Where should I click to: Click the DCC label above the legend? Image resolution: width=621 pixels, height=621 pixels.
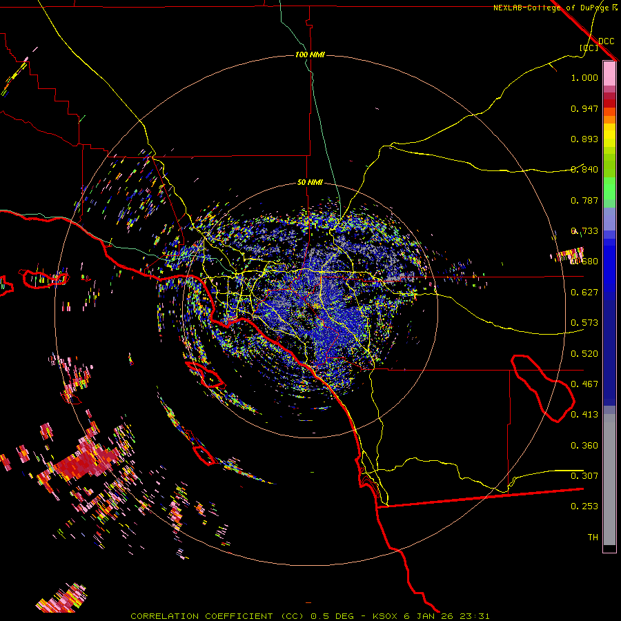[606, 41]
